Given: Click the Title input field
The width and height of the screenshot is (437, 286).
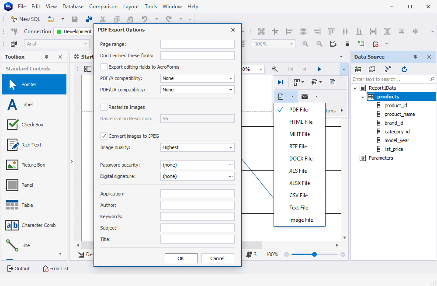Looking at the screenshot, I should click(x=198, y=239).
